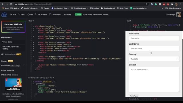
Task: Run the fiddle code
Action: [13, 15]
